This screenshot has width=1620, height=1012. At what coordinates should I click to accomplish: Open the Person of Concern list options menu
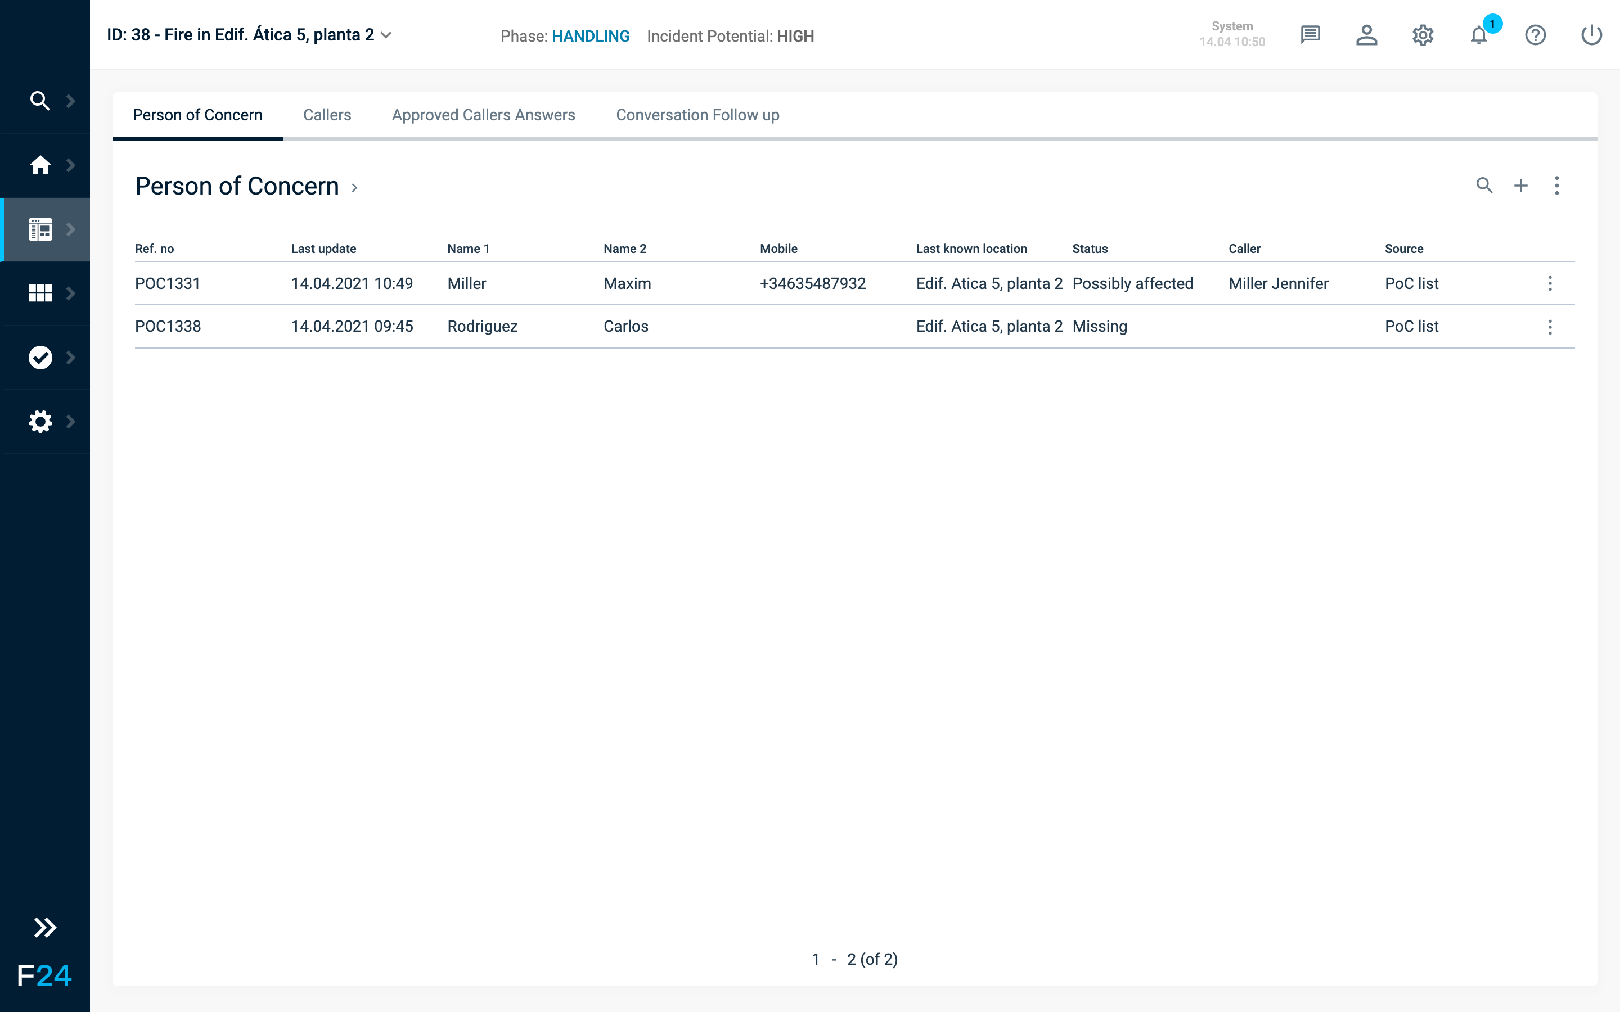tap(1556, 186)
